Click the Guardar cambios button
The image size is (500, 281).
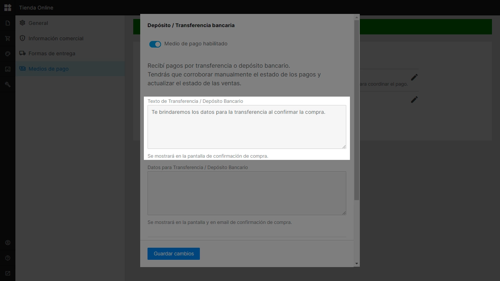(x=173, y=254)
